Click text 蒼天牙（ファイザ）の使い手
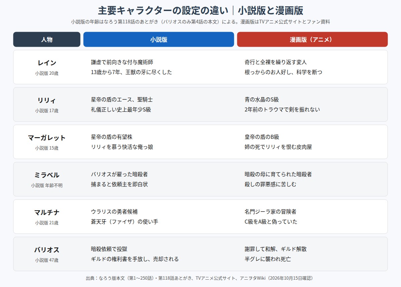Screen dimensions: 401x287 (125, 222)
